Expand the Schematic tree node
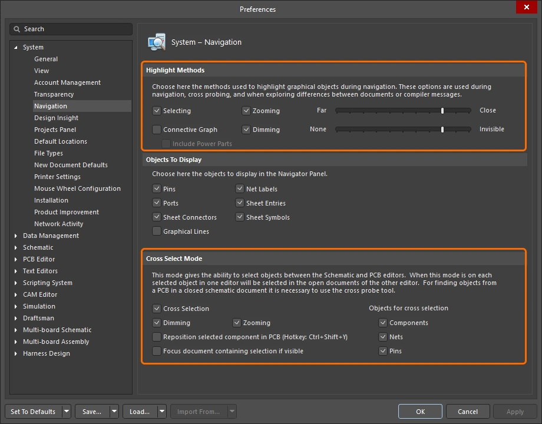The image size is (542, 424). 15,247
